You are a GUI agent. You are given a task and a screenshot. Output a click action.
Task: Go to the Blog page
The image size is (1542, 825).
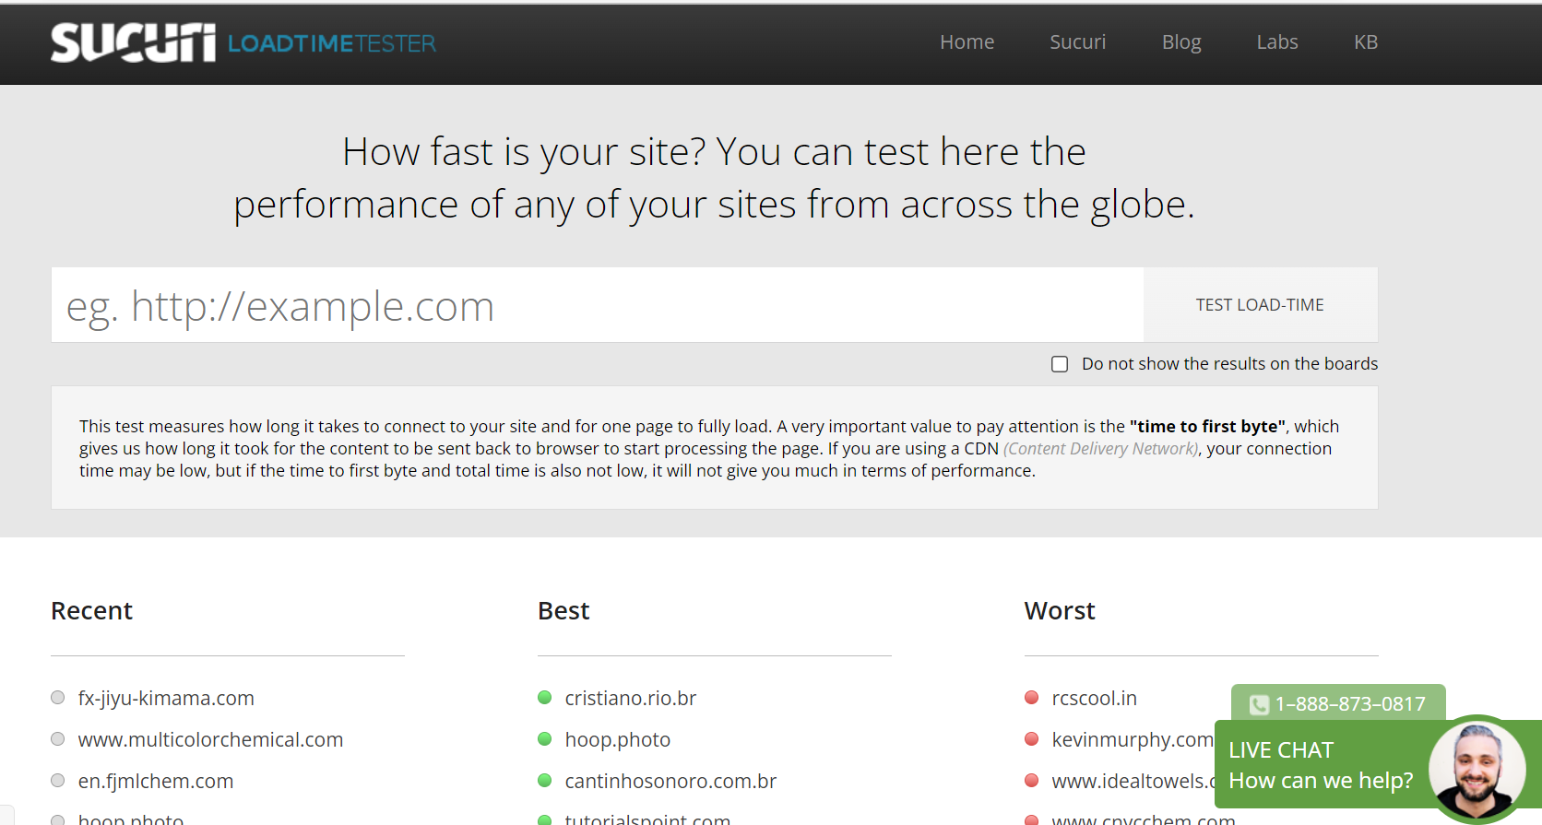(x=1180, y=42)
